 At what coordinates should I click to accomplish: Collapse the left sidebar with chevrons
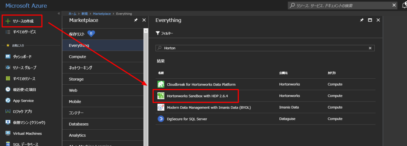(x=59, y=14)
